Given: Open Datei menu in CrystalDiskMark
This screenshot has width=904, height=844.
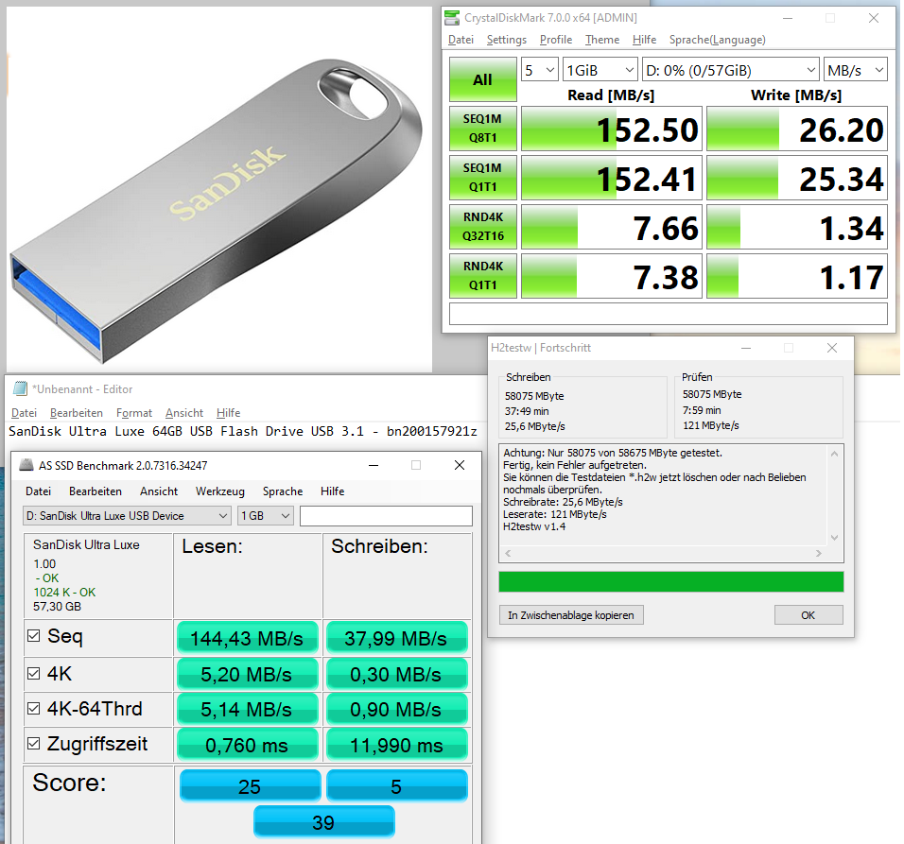Looking at the screenshot, I should click(x=461, y=40).
